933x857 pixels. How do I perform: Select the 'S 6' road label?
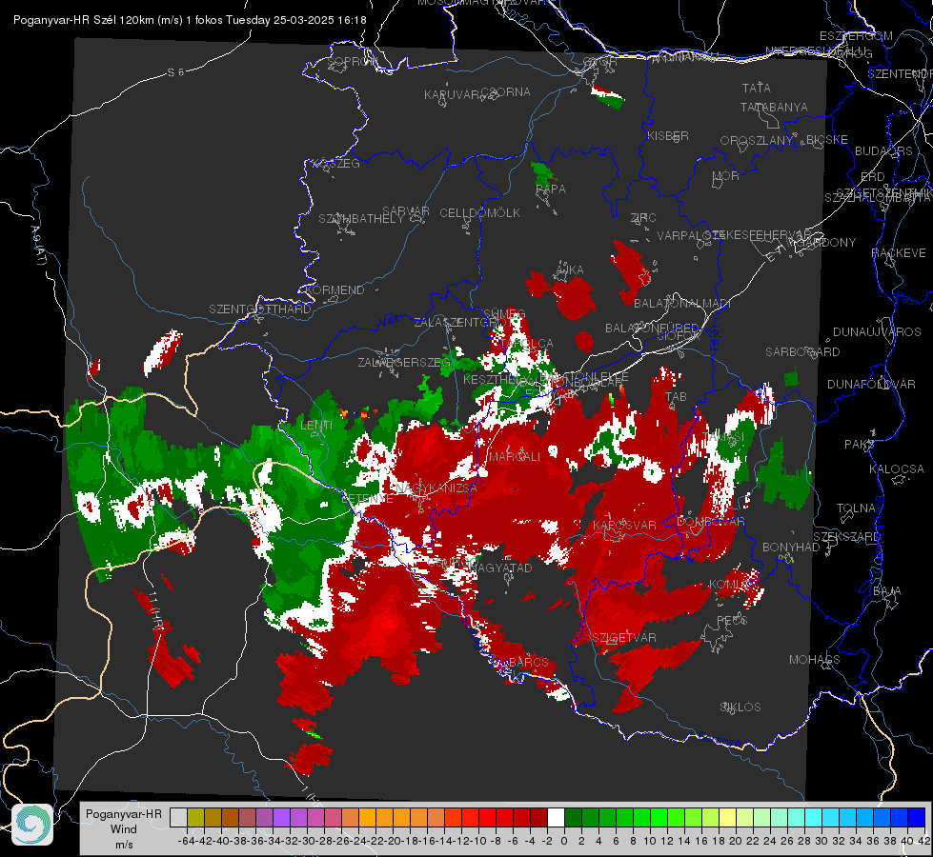[x=175, y=72]
